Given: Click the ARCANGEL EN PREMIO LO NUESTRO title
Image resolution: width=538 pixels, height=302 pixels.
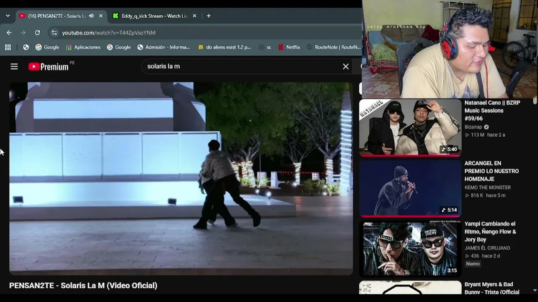Looking at the screenshot, I should point(491,171).
